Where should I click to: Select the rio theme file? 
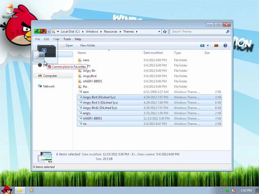149,124
